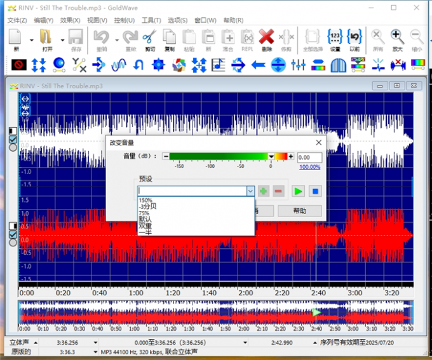Viewport: 432px width, 360px height.
Task: Expand the arrow beside the New button
Action: pos(32,40)
